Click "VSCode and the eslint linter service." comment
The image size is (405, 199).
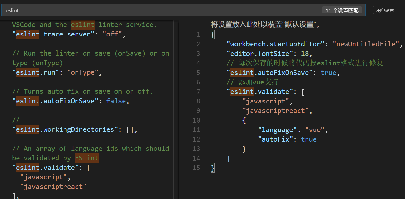[x=84, y=25]
